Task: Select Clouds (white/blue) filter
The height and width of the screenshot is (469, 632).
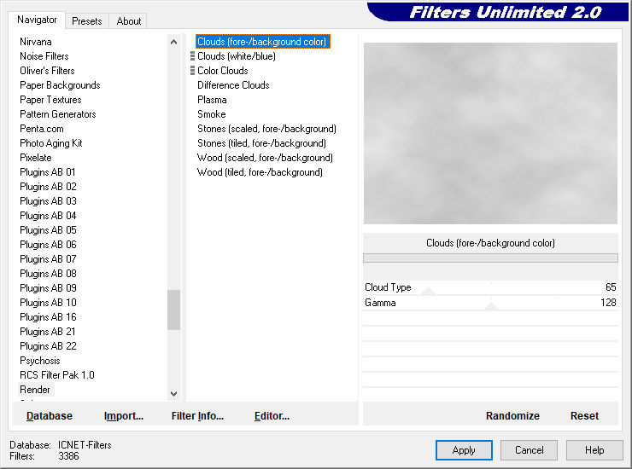Action: 237,56
